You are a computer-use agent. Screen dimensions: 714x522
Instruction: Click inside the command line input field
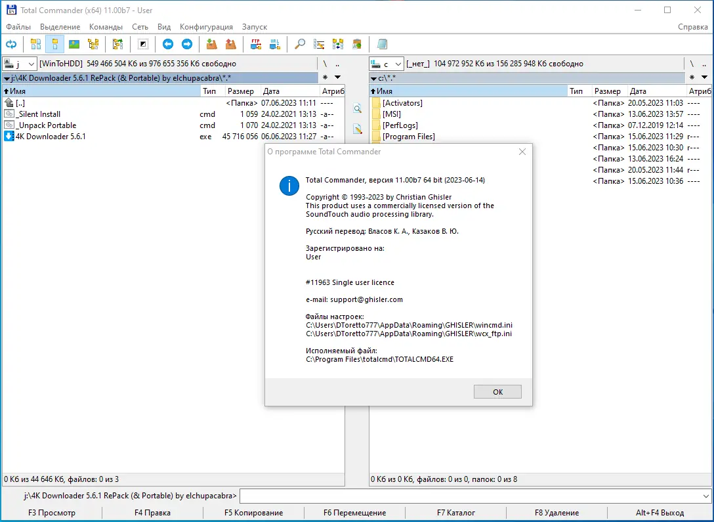[471, 496]
